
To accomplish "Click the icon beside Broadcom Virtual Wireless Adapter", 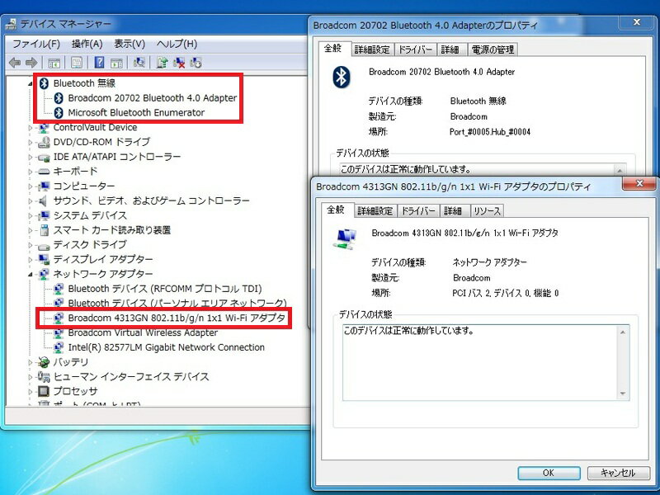I will (59, 333).
